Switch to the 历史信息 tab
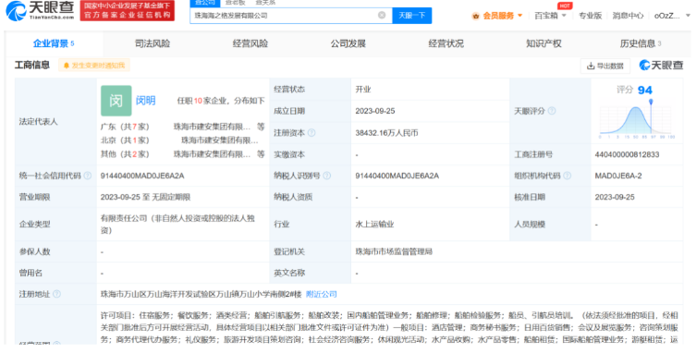696x354 pixels. click(641, 43)
